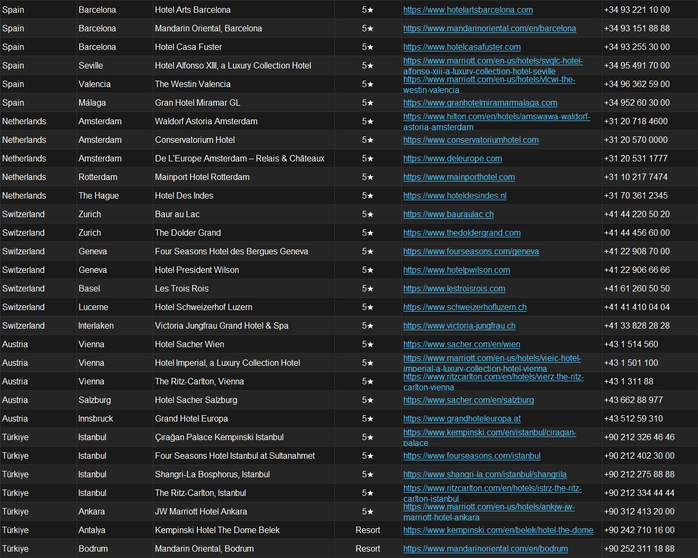Visit the victoria-jungfrau.ch link
Viewport: 698px width, 558px height.
click(459, 325)
